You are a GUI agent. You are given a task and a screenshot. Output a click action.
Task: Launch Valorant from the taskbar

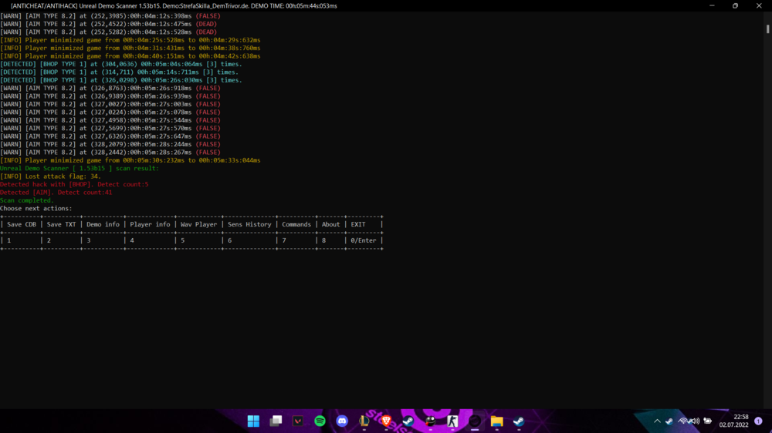tap(298, 421)
